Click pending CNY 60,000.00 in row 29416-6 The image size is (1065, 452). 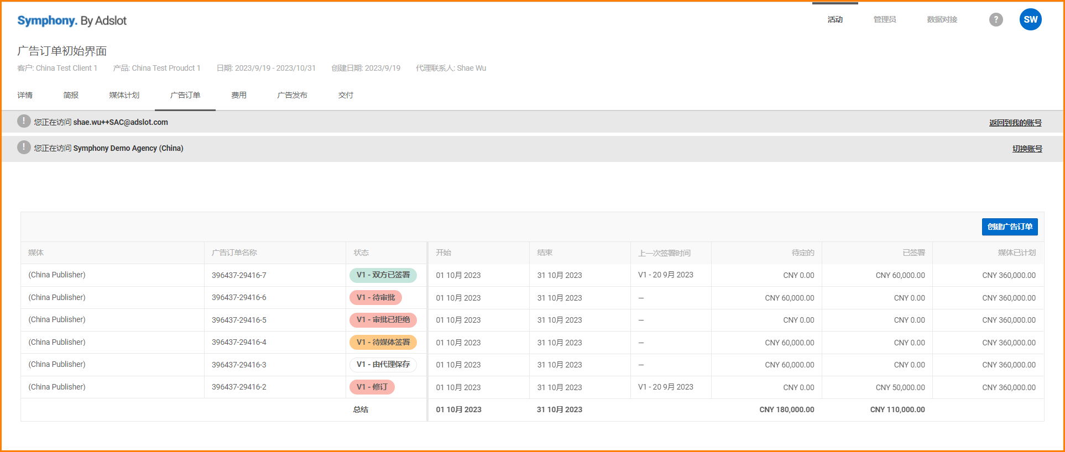click(x=790, y=298)
